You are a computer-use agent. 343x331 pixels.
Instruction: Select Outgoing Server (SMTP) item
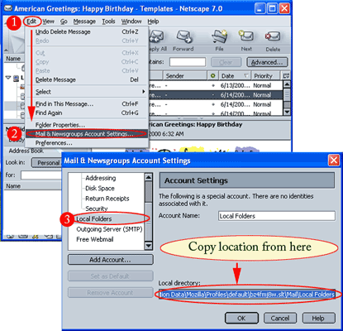[x=109, y=229]
